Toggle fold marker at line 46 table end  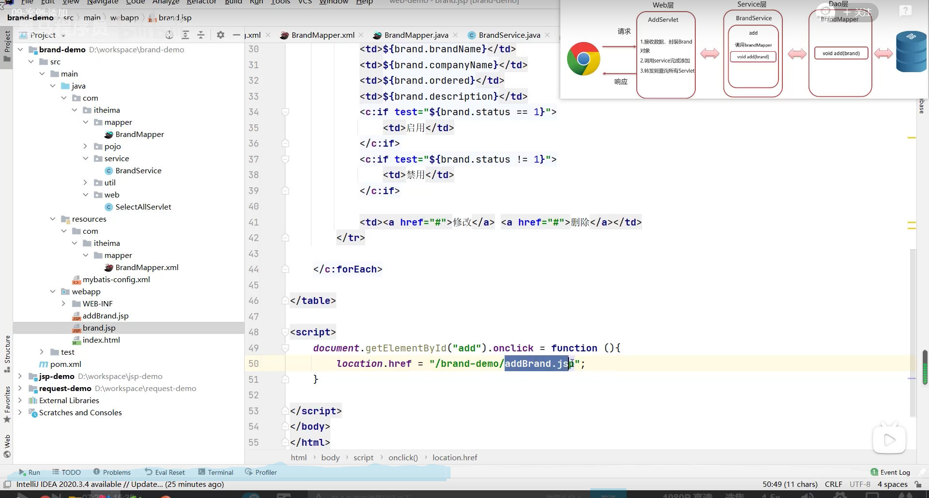[x=285, y=301]
